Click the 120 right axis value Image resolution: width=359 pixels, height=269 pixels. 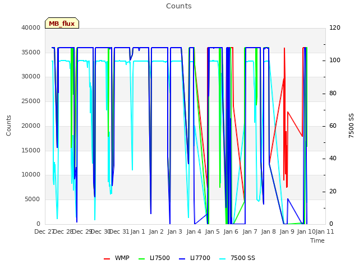[335, 27]
